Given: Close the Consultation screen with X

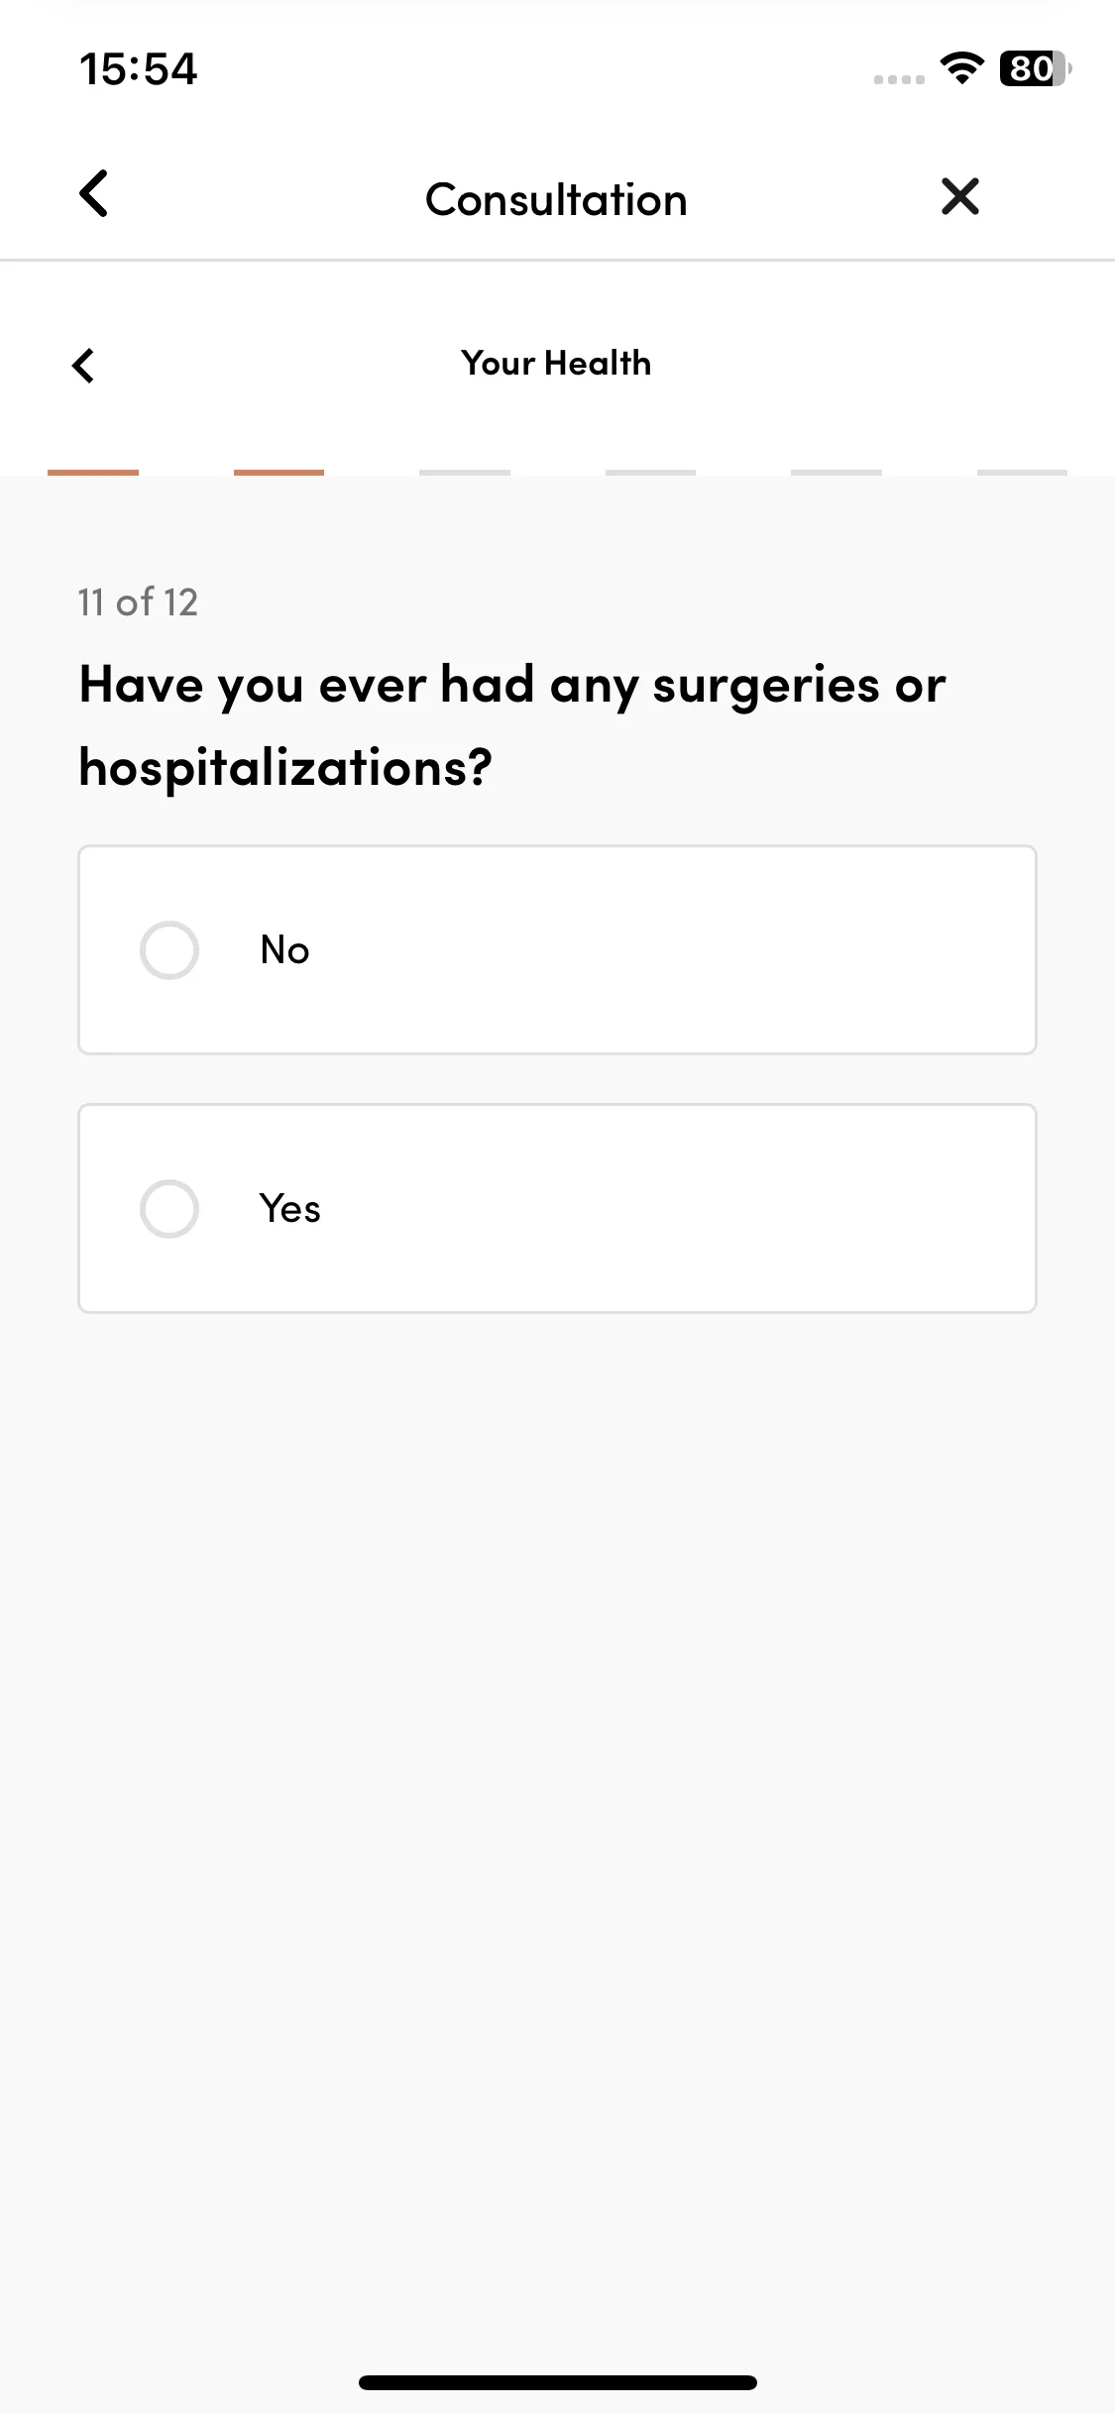Looking at the screenshot, I should coord(959,196).
